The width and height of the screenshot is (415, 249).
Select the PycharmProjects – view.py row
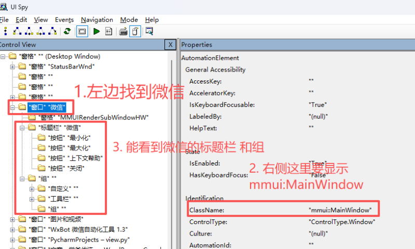[x=79, y=240]
